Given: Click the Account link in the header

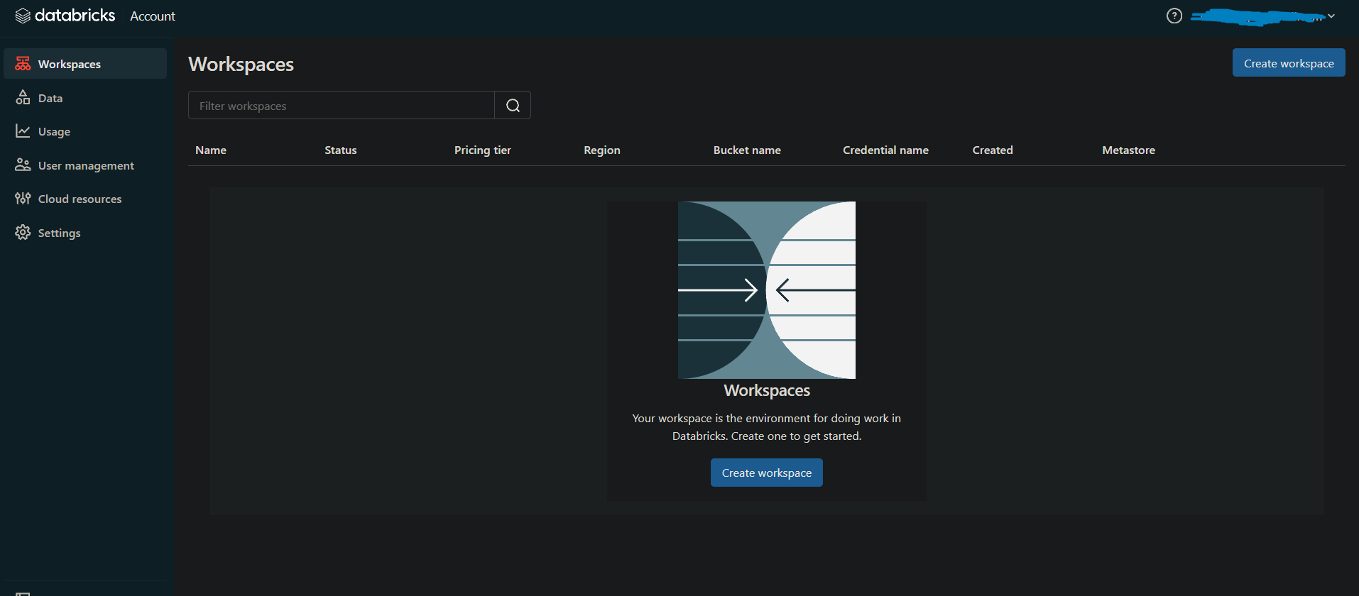Looking at the screenshot, I should 153,16.
